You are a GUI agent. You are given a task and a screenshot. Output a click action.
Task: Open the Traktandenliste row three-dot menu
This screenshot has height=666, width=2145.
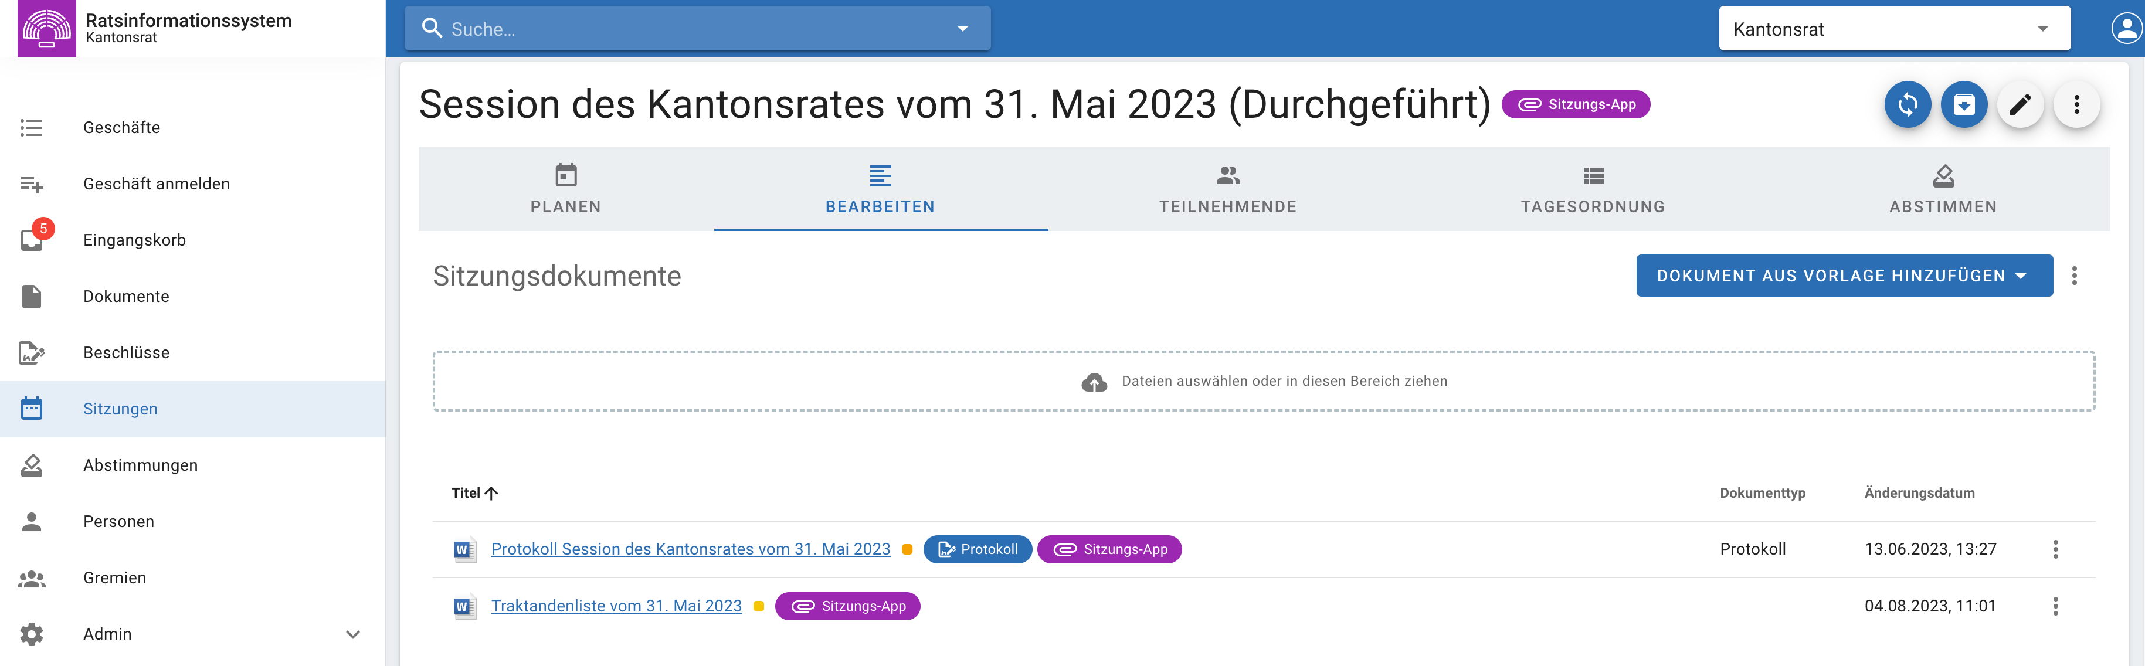[2055, 606]
